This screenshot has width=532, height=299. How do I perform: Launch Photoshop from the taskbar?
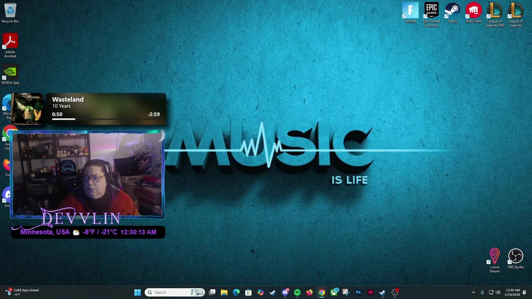pos(358,292)
